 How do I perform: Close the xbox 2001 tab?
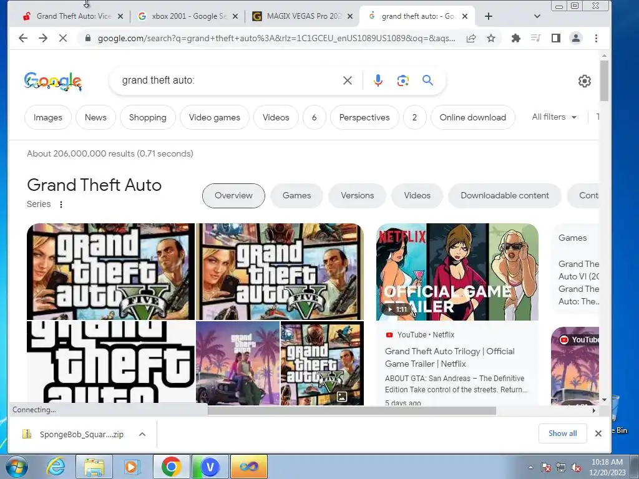(235, 16)
